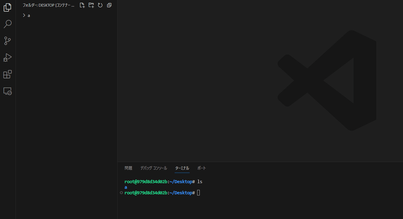Create a new file in Explorer

click(x=82, y=5)
